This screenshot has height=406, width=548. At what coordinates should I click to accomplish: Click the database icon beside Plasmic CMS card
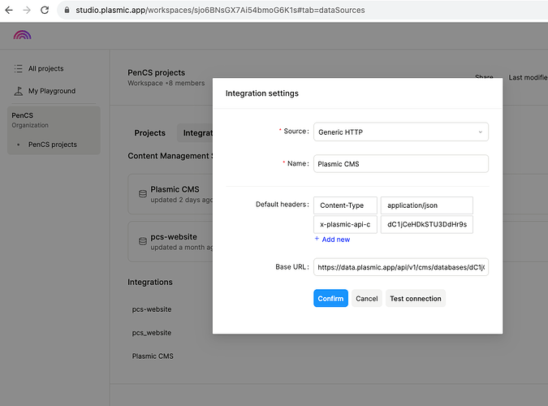point(143,194)
